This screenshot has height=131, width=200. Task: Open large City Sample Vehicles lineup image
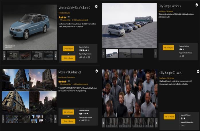coord(130,26)
